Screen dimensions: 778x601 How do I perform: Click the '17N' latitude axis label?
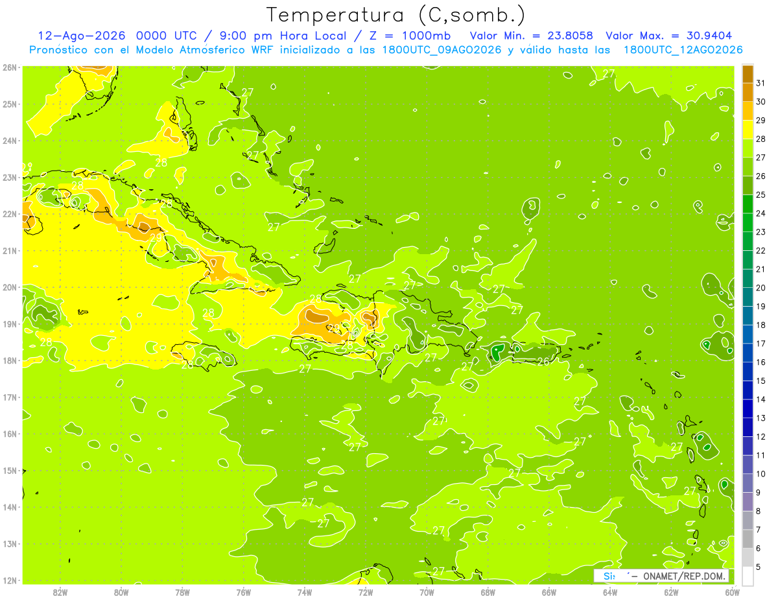pyautogui.click(x=9, y=397)
